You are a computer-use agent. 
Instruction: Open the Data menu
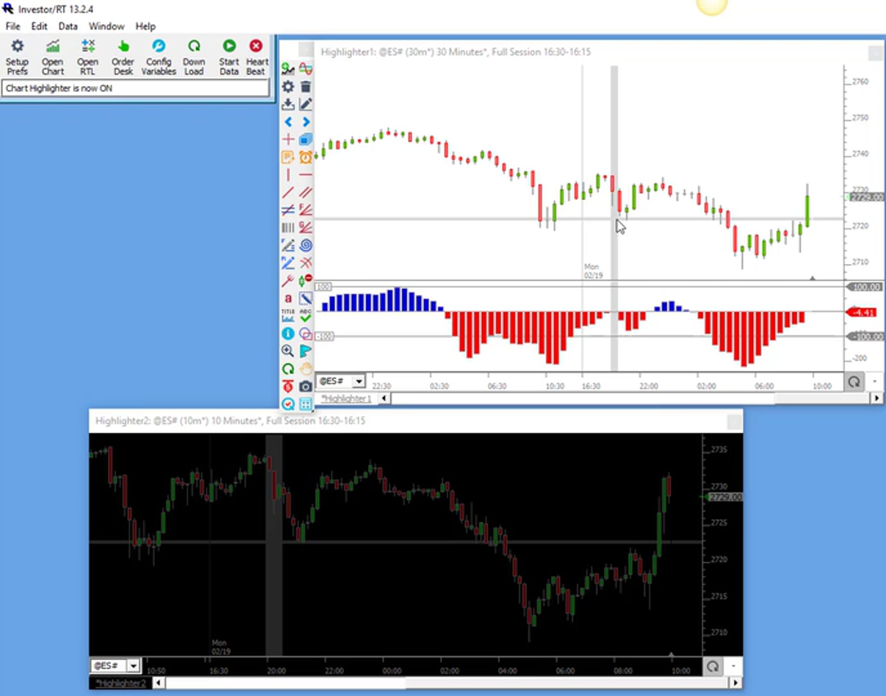tap(68, 26)
